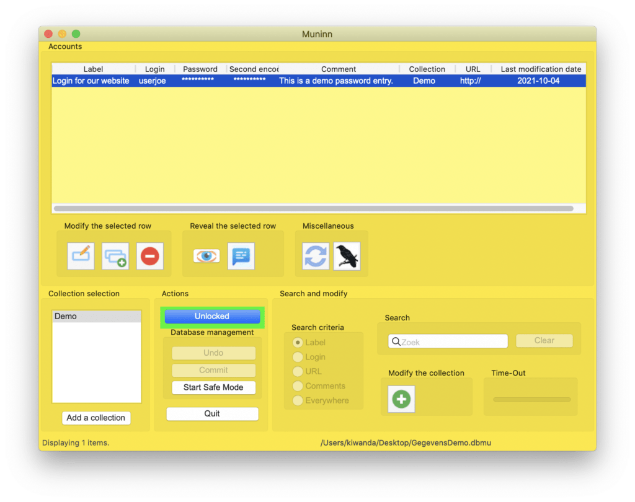Click the Add a collection button
This screenshot has width=635, height=502.
tap(96, 418)
